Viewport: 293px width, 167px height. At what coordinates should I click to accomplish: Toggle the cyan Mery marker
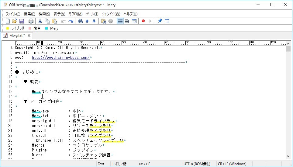(x=52, y=28)
